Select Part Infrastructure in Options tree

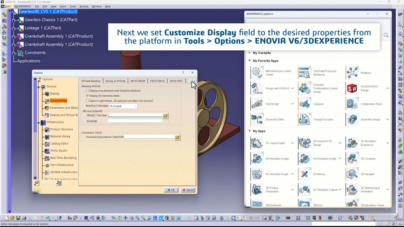pyautogui.click(x=62, y=165)
